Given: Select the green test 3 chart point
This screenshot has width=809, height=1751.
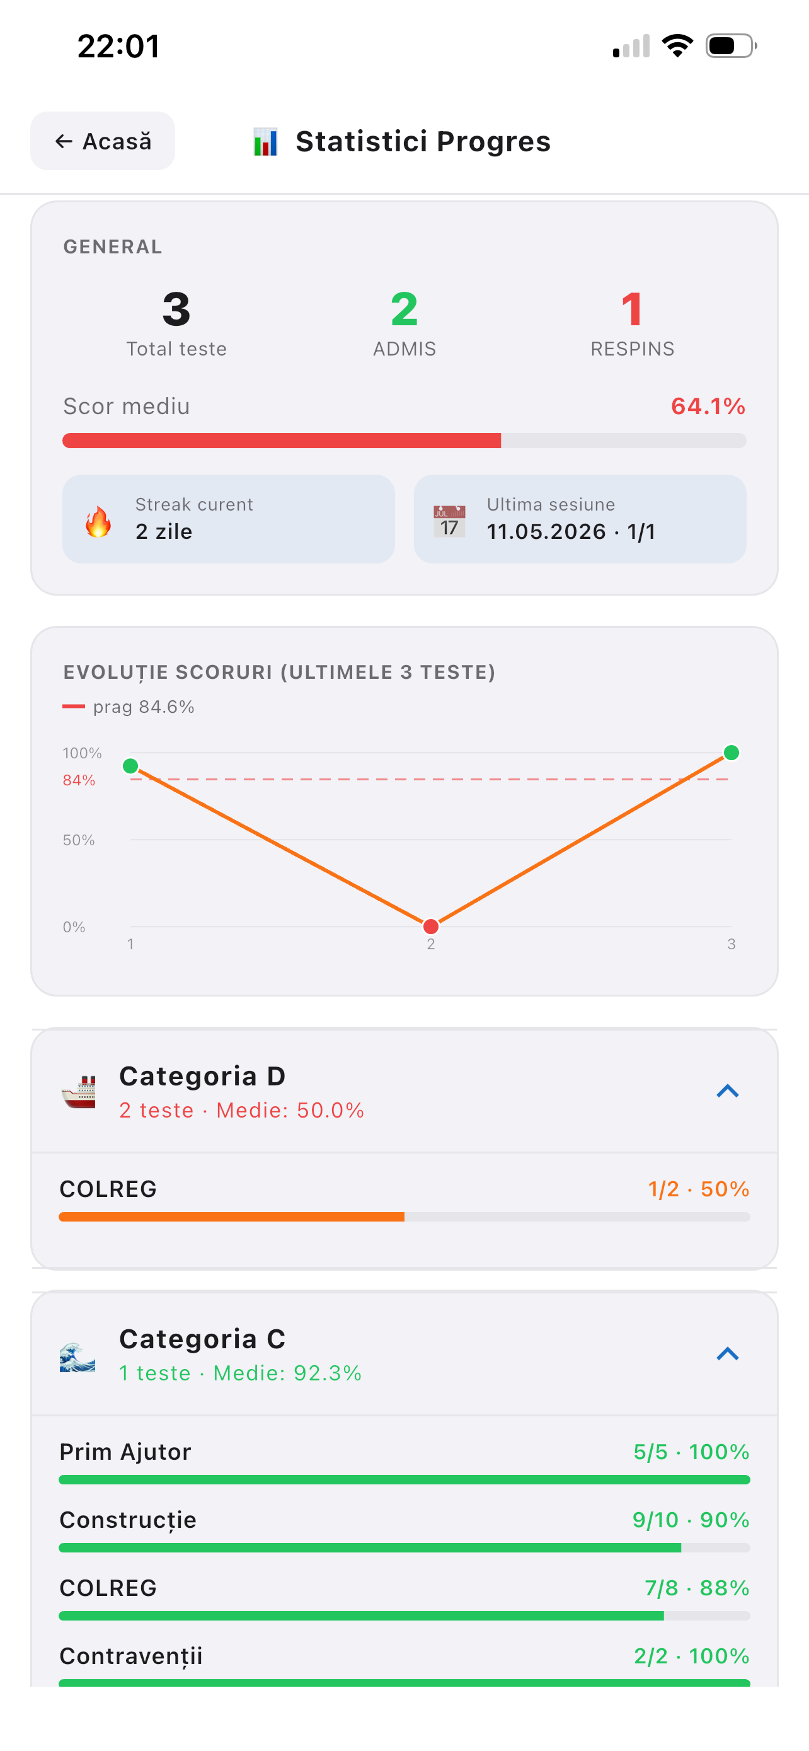Looking at the screenshot, I should pos(732,753).
